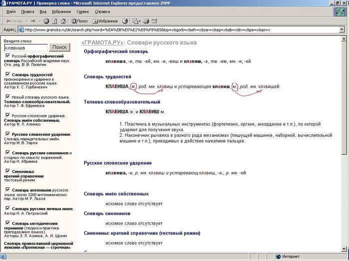Toggle the Новый словарь русского языка checkbox
Viewport: 349px width, 261px height.
point(7,97)
